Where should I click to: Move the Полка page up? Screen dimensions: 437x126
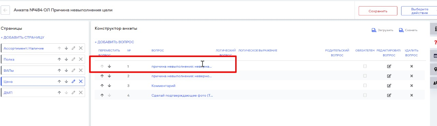click(x=59, y=59)
